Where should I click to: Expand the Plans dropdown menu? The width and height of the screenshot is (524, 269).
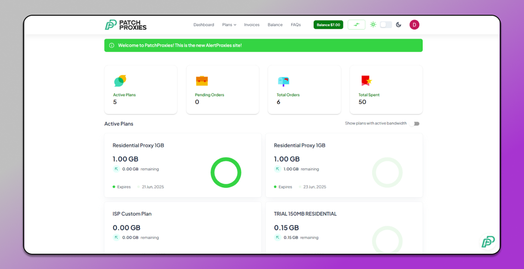pos(229,25)
